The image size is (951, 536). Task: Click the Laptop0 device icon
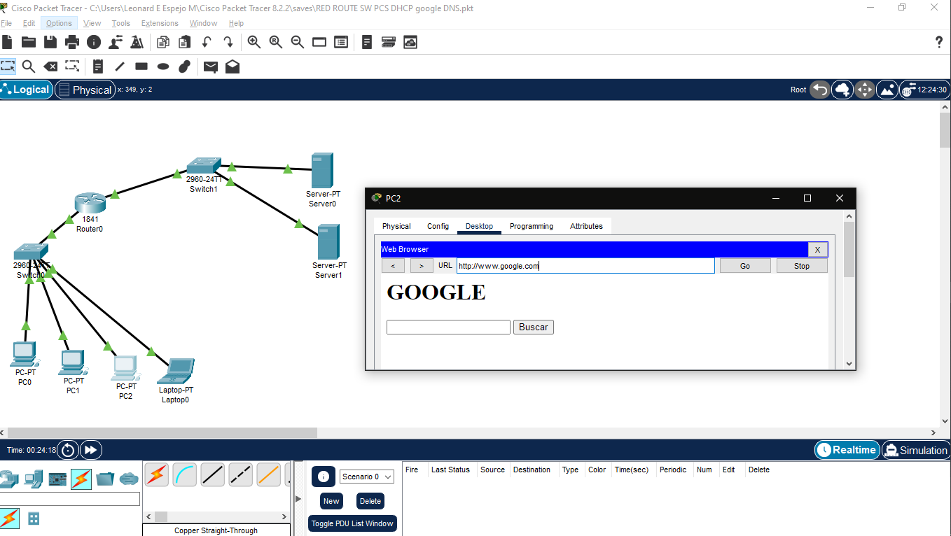pyautogui.click(x=176, y=371)
